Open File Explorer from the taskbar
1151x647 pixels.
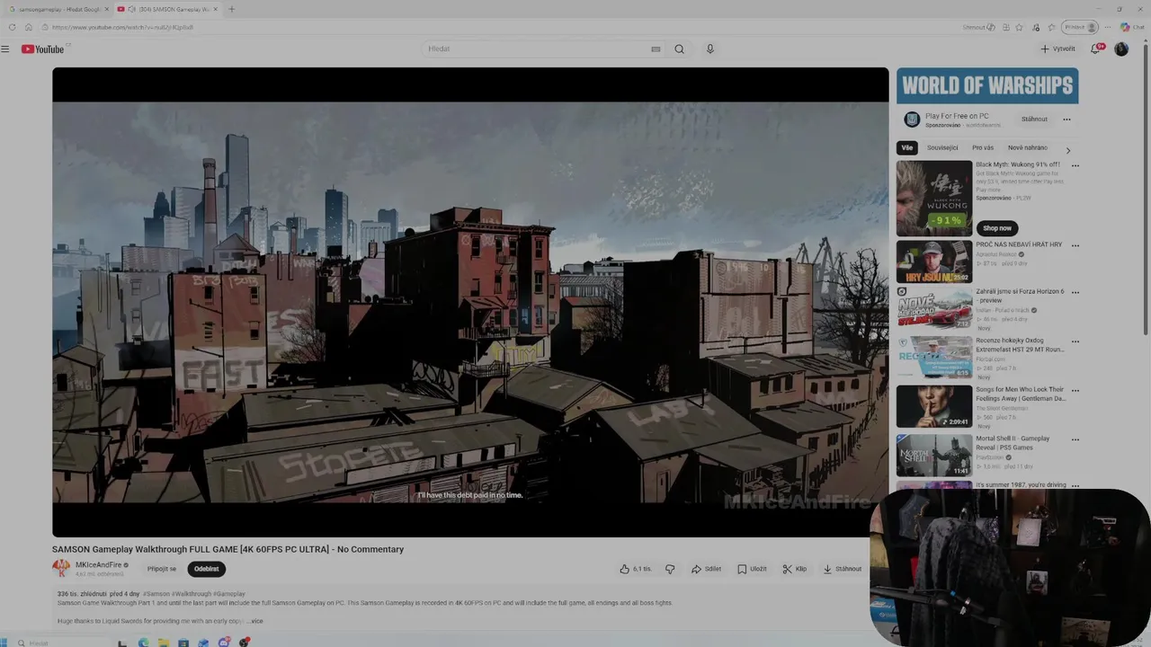coord(164,643)
